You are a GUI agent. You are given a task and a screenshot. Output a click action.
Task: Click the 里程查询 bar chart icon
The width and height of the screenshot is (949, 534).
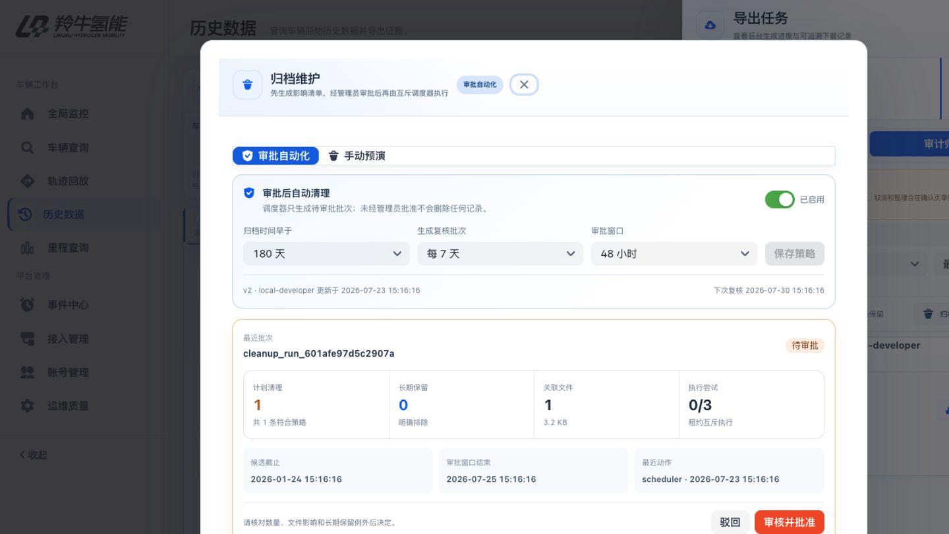click(x=27, y=248)
